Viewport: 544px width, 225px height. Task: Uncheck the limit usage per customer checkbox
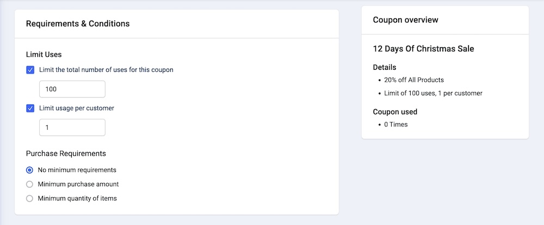click(x=30, y=108)
